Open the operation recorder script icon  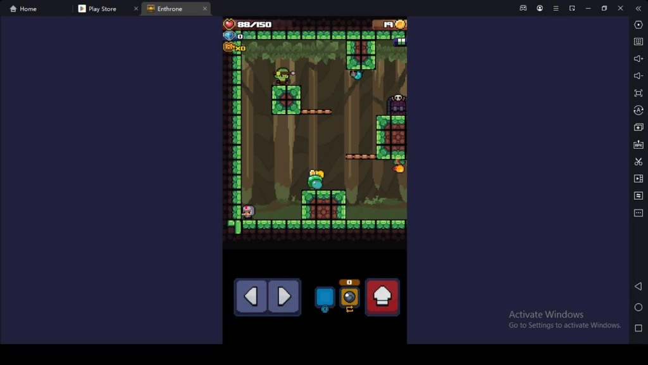pyautogui.click(x=639, y=195)
